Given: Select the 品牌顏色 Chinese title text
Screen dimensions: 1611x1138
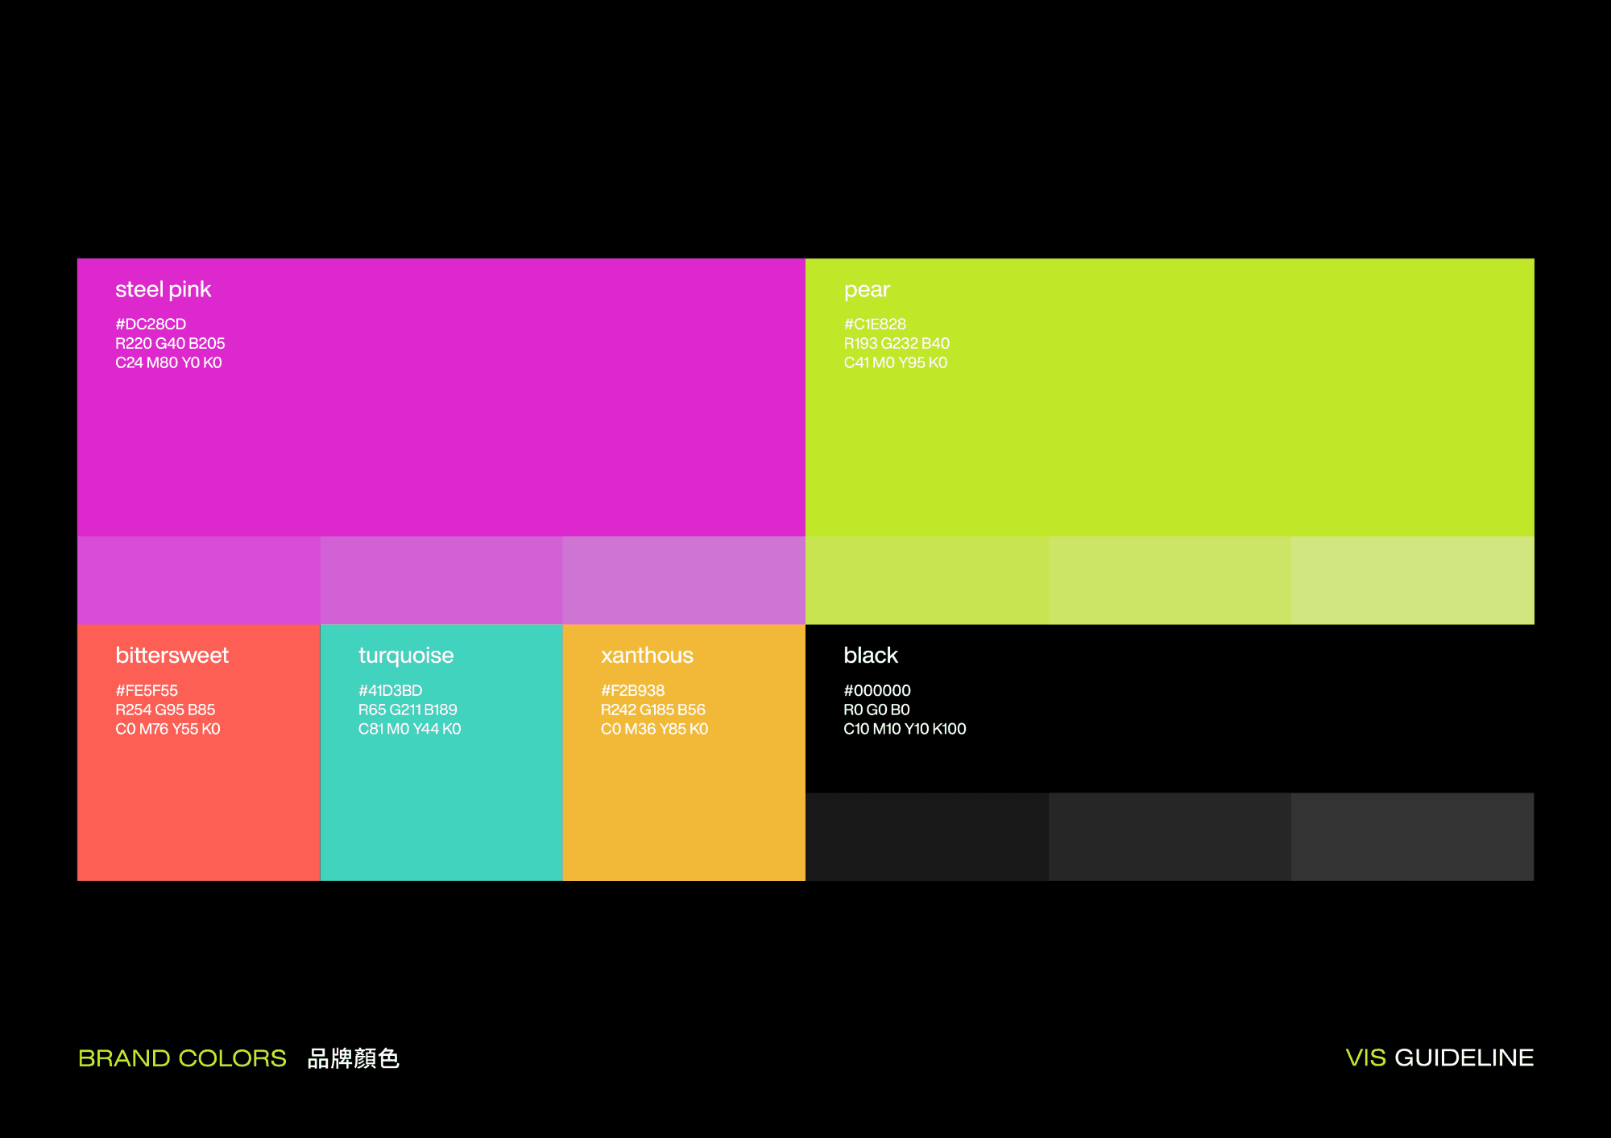Looking at the screenshot, I should [x=353, y=1057].
